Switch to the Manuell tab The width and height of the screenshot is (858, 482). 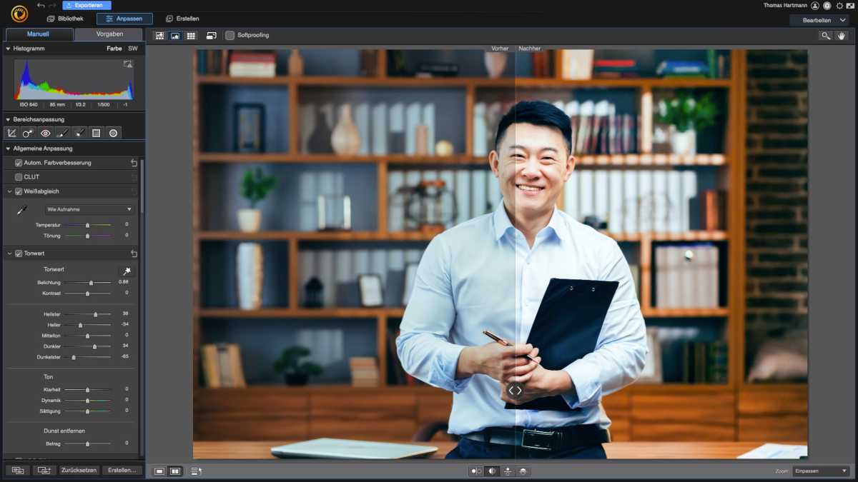[39, 34]
